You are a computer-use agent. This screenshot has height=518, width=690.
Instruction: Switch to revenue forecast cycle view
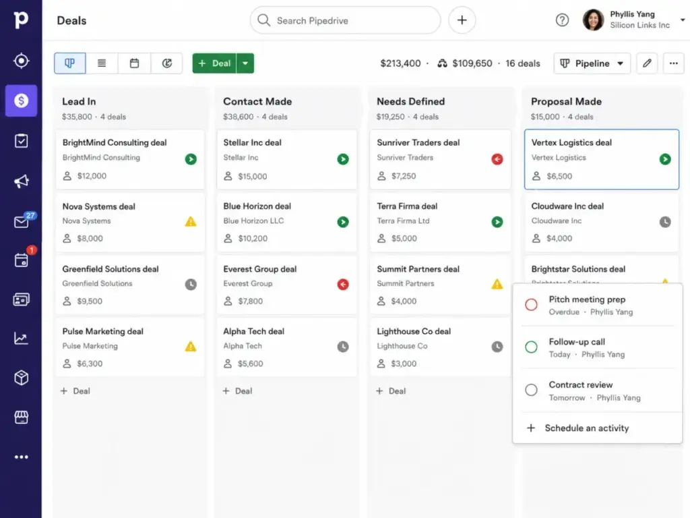click(x=167, y=63)
